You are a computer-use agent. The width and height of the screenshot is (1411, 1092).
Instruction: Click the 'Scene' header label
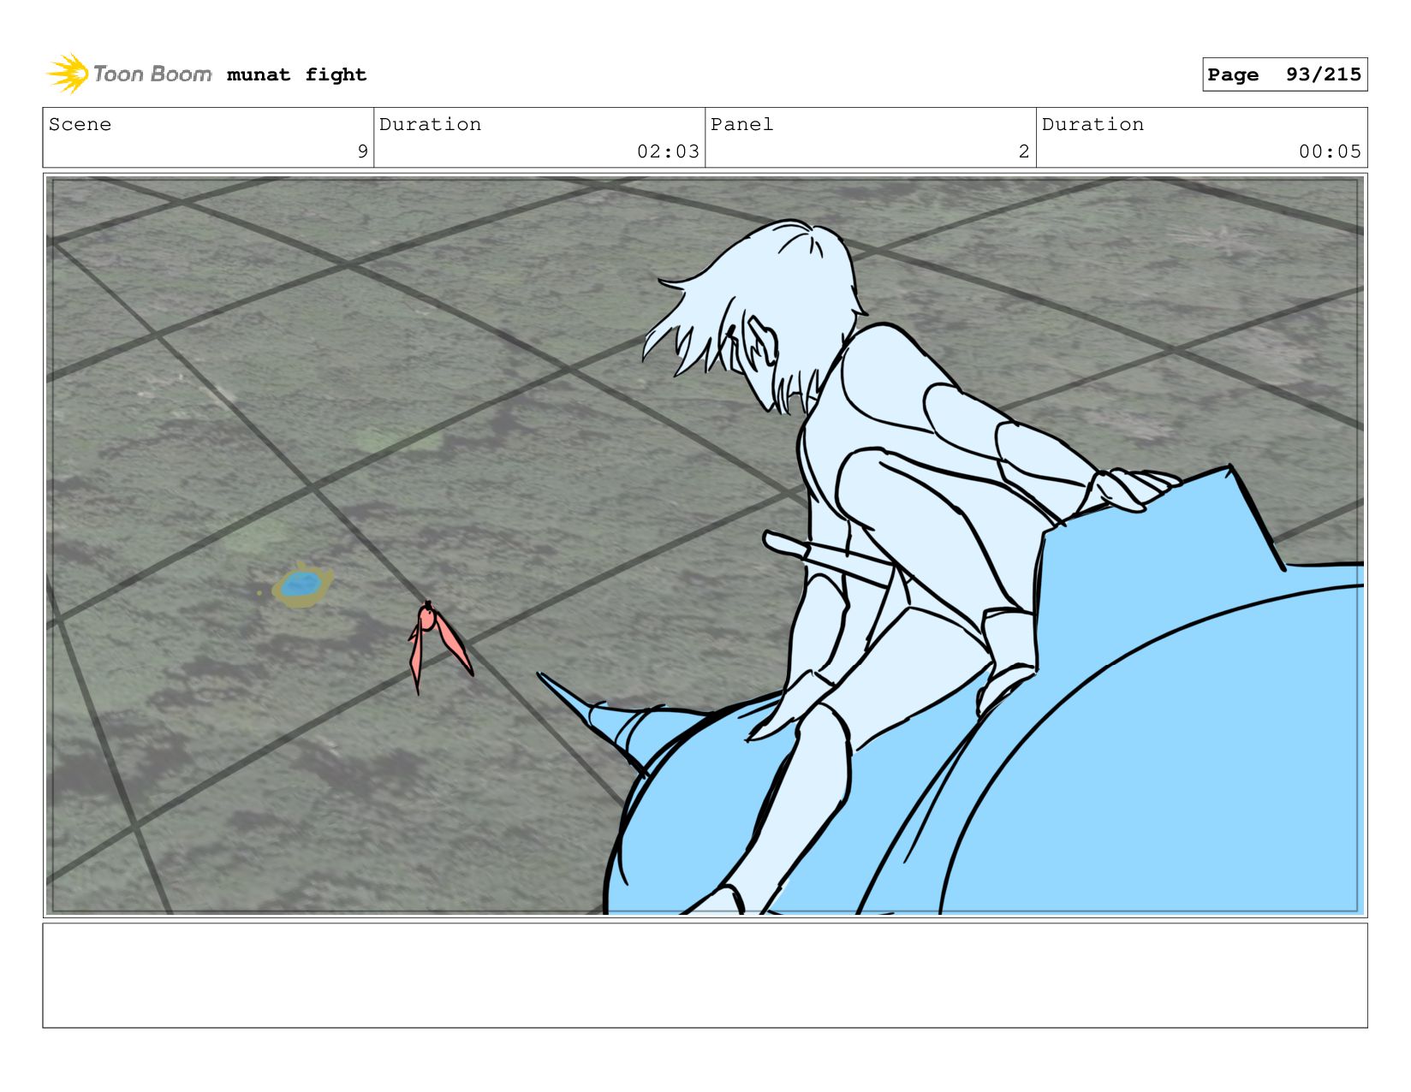80,124
